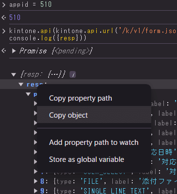Collapse the properties node under resp
This screenshot has height=194, width=177.
coord(28,94)
